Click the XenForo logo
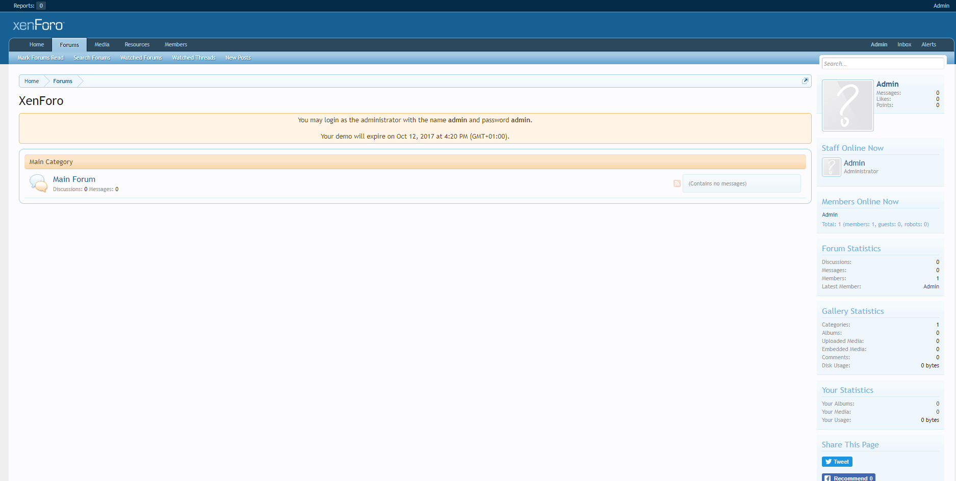 coord(39,25)
